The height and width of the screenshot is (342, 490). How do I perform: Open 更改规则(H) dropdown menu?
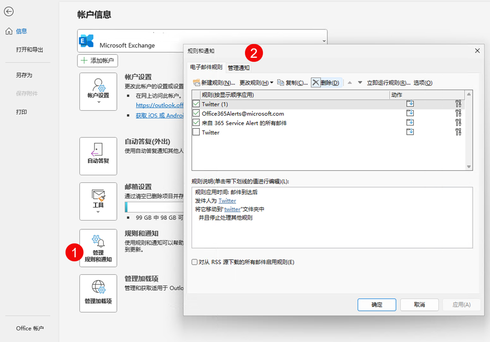coord(256,83)
